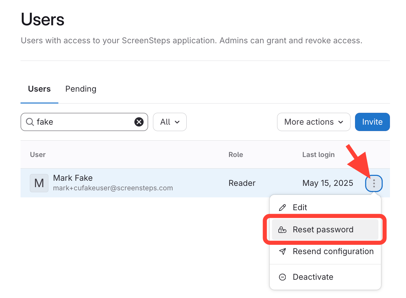Click the lock icon for Reset password

(x=282, y=230)
